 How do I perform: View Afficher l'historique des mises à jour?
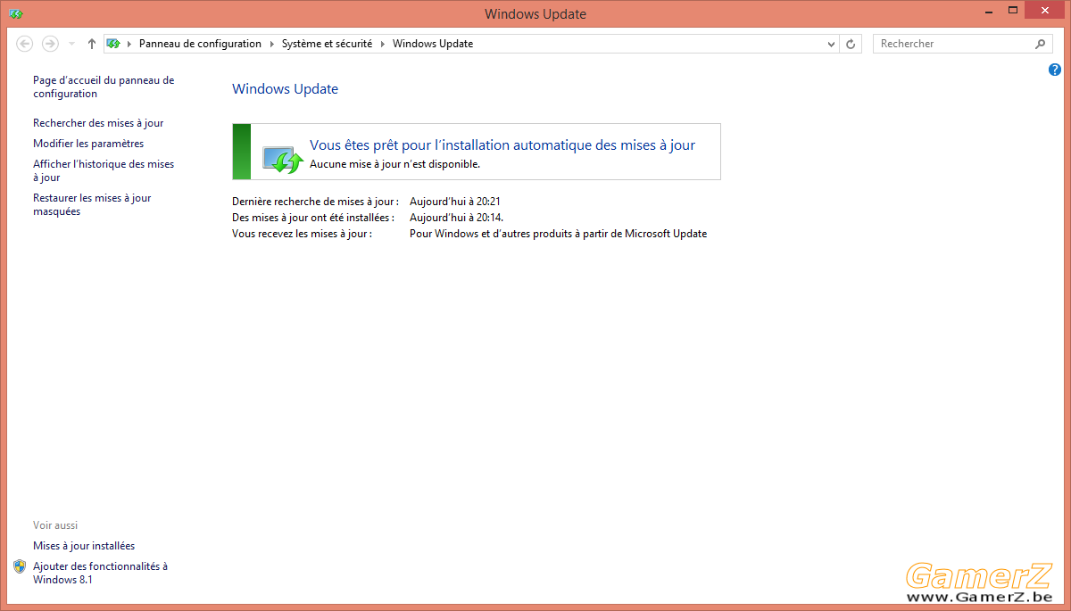(104, 170)
